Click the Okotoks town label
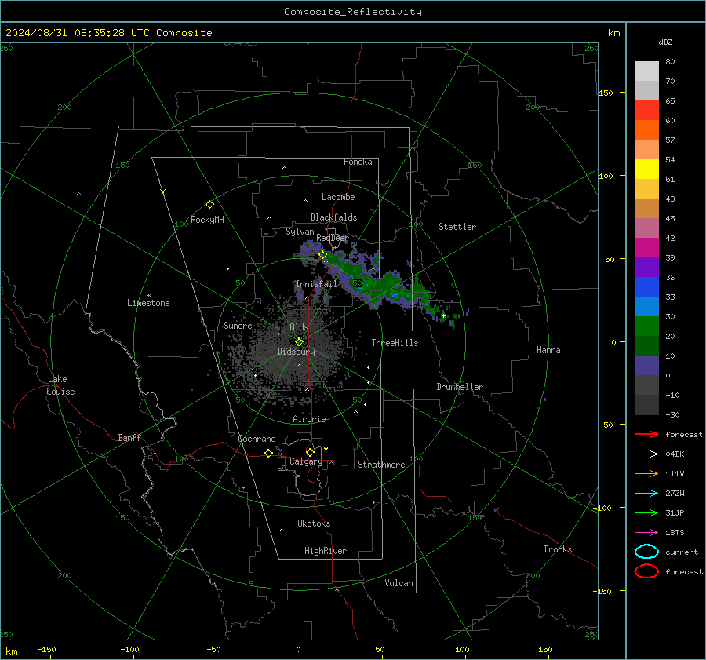The width and height of the screenshot is (706, 660). coord(314,523)
